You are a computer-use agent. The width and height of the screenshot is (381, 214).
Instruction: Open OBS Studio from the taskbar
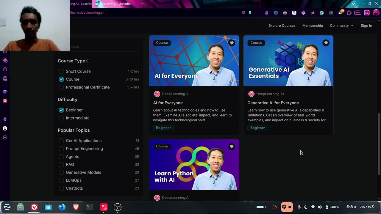118,207
